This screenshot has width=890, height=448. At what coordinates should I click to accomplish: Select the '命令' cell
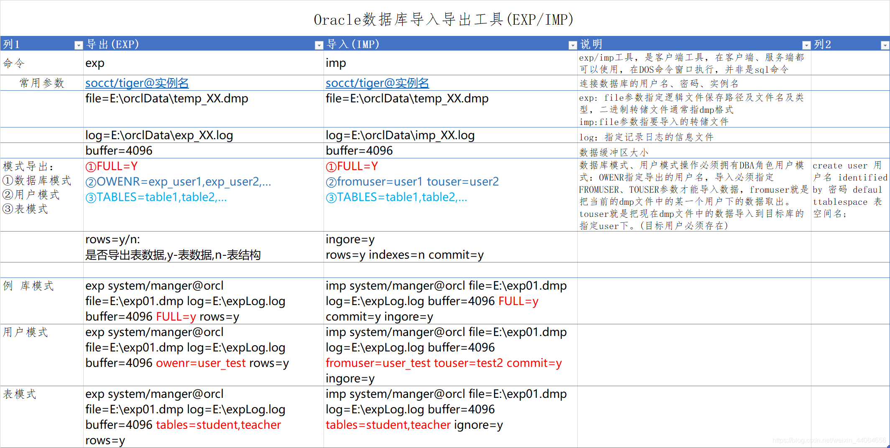pos(42,63)
